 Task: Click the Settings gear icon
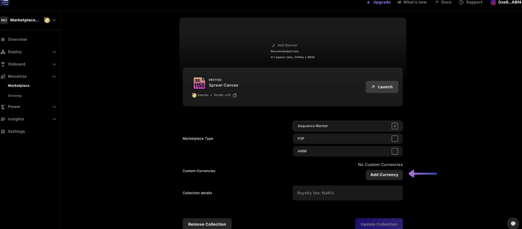click(3, 131)
